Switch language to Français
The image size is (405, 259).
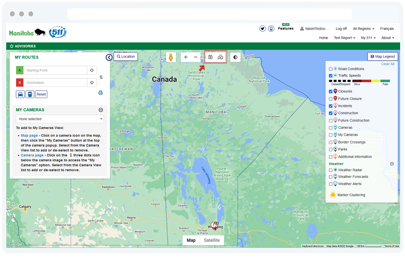387,29
